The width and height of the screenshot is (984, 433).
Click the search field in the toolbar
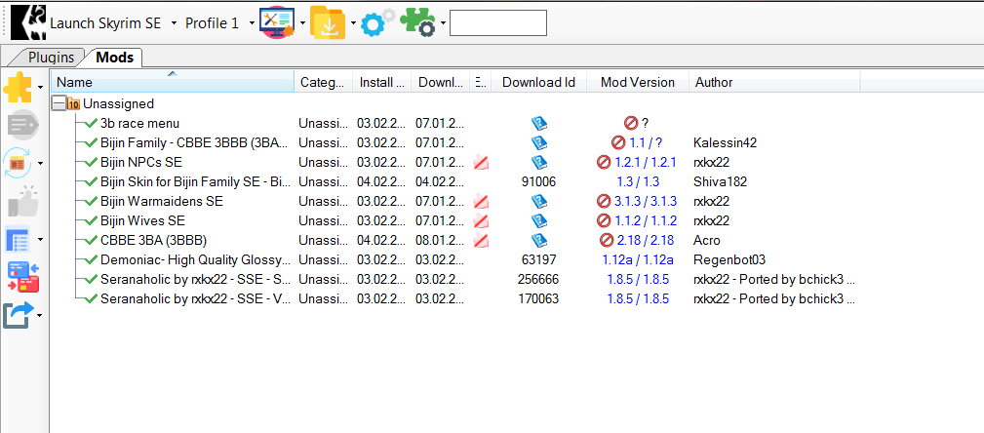pyautogui.click(x=497, y=22)
